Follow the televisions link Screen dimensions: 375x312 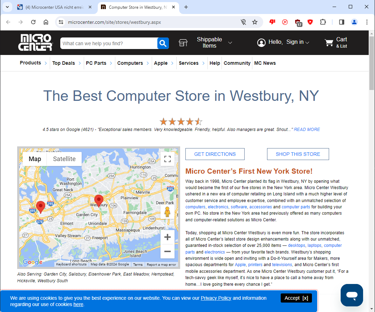pyautogui.click(x=282, y=265)
